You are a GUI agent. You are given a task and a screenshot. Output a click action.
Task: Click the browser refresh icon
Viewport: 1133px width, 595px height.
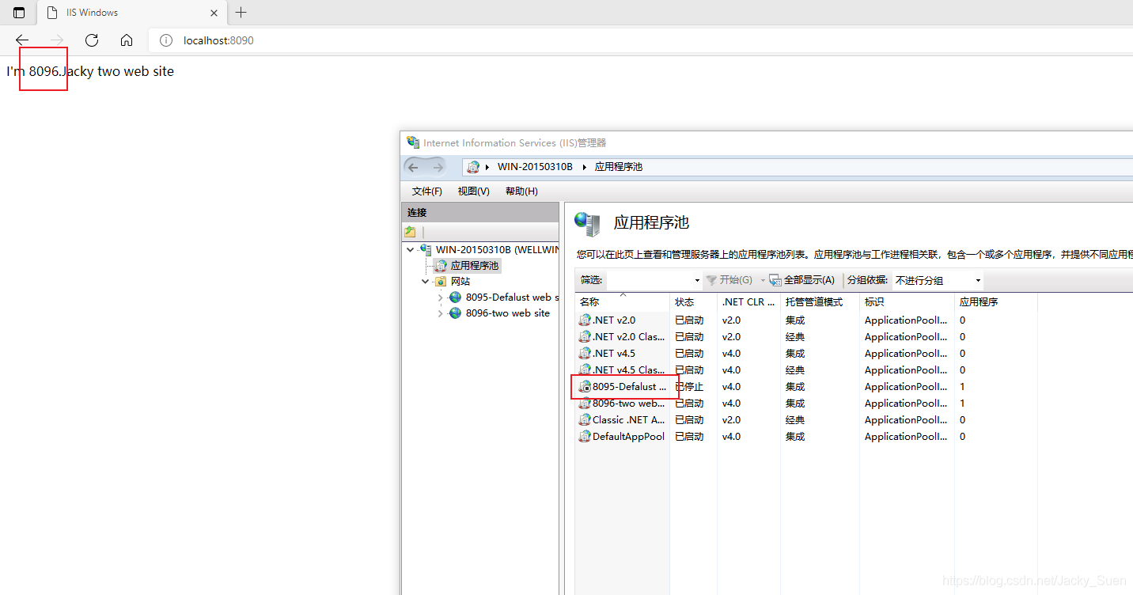point(92,40)
